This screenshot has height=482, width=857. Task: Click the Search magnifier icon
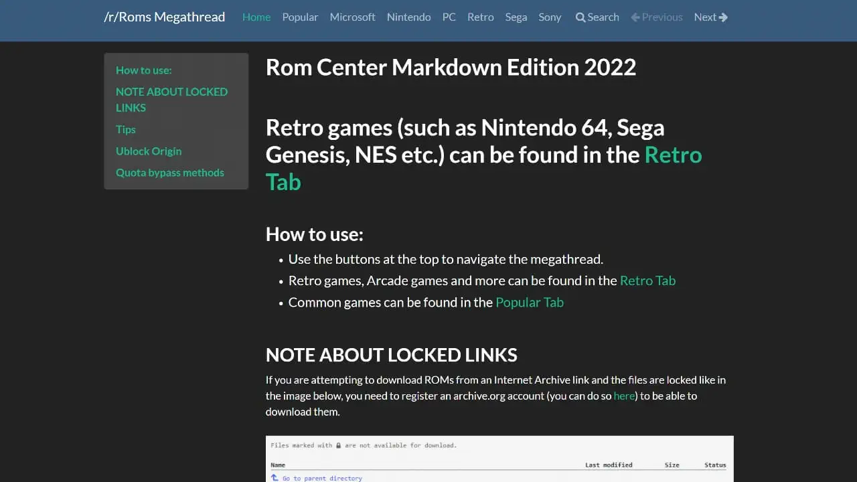[580, 17]
